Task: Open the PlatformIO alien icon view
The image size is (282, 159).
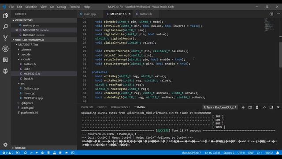Action: click(5, 71)
